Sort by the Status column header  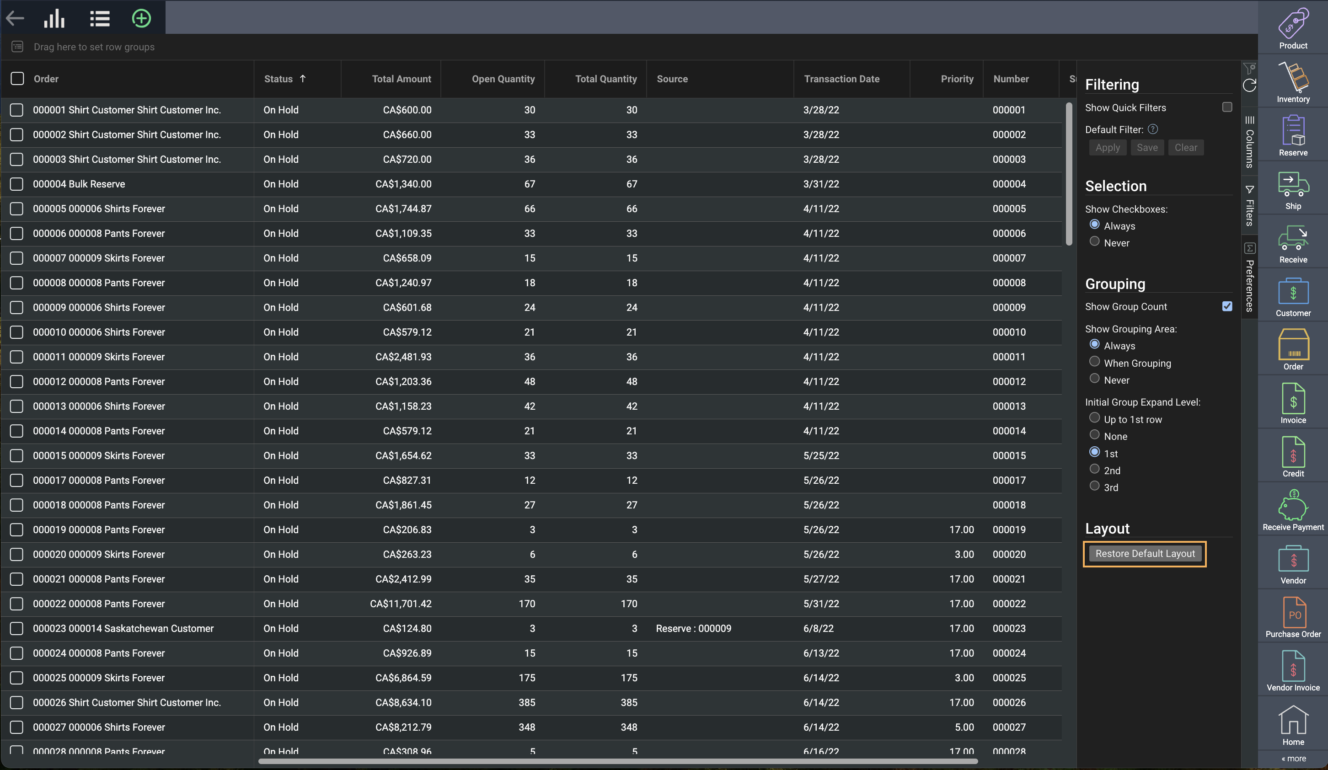tap(279, 79)
